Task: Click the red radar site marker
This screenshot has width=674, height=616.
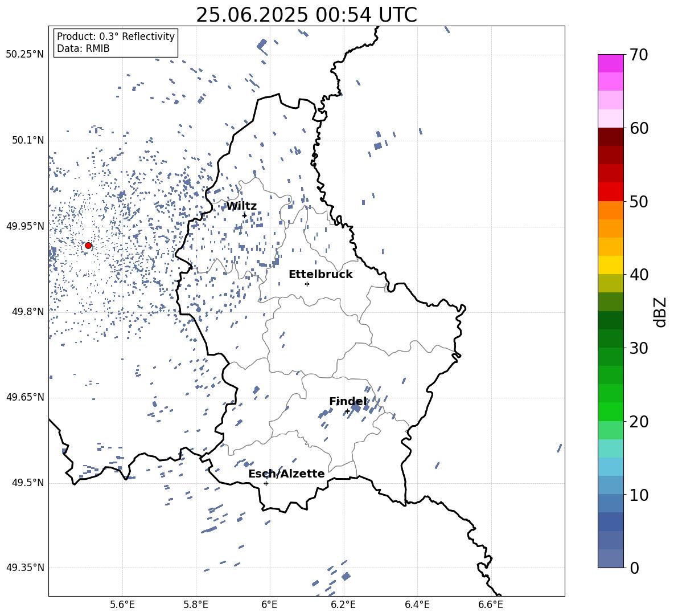Action: [88, 246]
